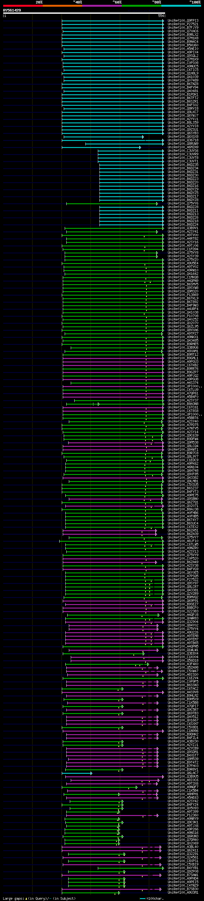Viewport: 204px width, 901px height.
Task: Click label UniRef100_A9PIX4
Action: point(183,52)
